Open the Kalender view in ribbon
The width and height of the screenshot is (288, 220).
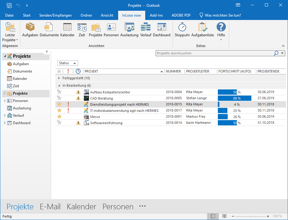tap(67, 30)
